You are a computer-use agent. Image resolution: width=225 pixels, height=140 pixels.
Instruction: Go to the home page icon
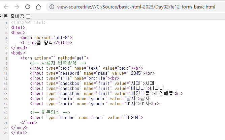38,7
